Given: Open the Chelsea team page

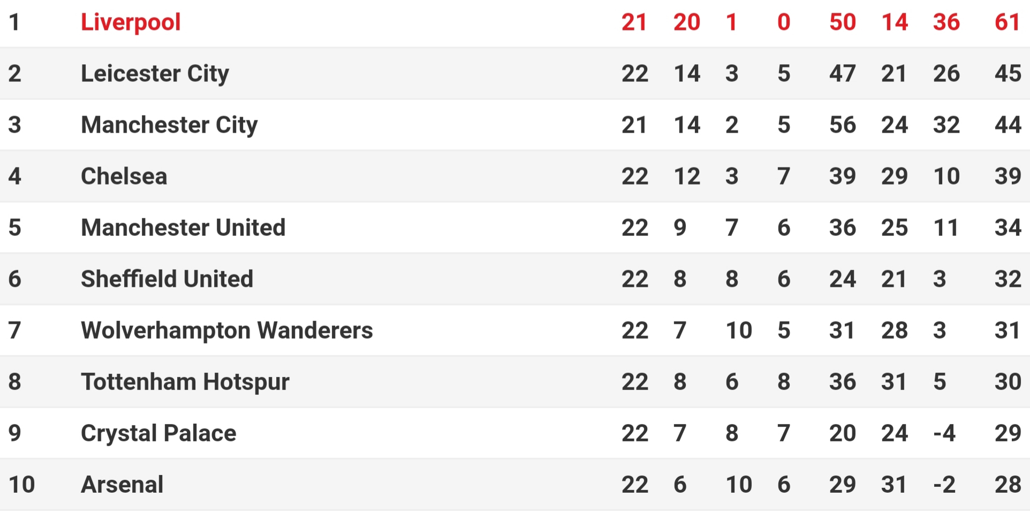Looking at the screenshot, I should (x=124, y=177).
